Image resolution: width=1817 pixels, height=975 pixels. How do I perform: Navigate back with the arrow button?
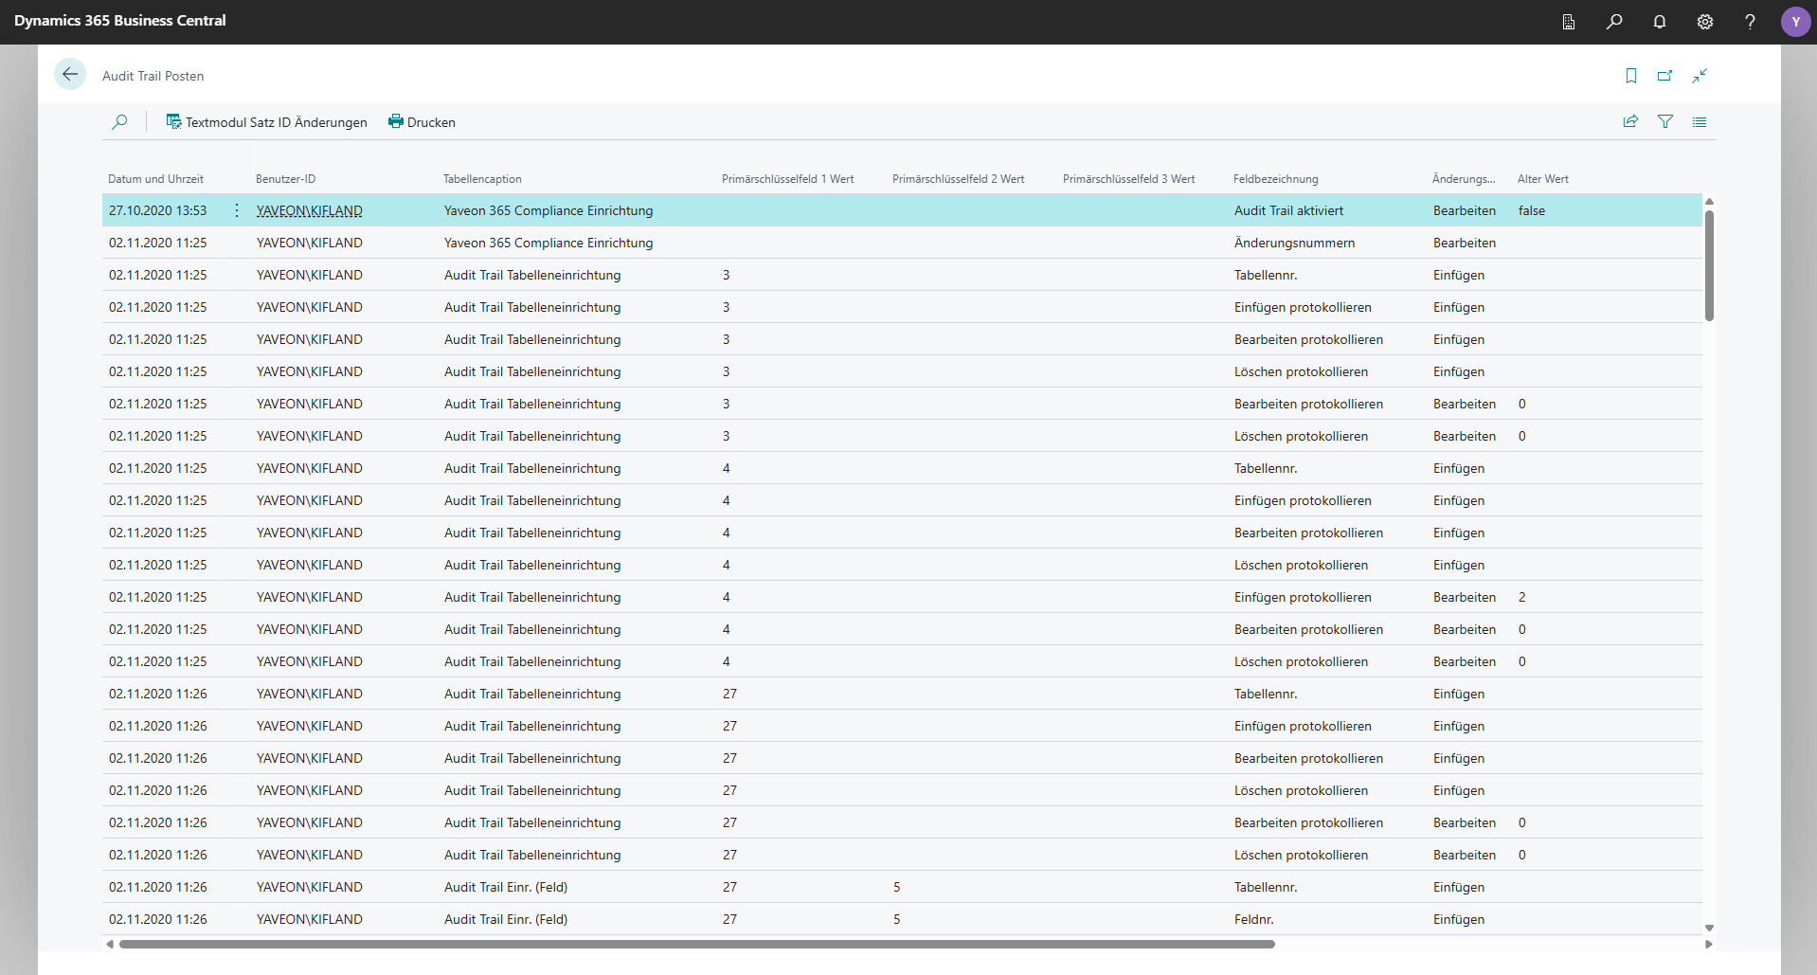70,74
